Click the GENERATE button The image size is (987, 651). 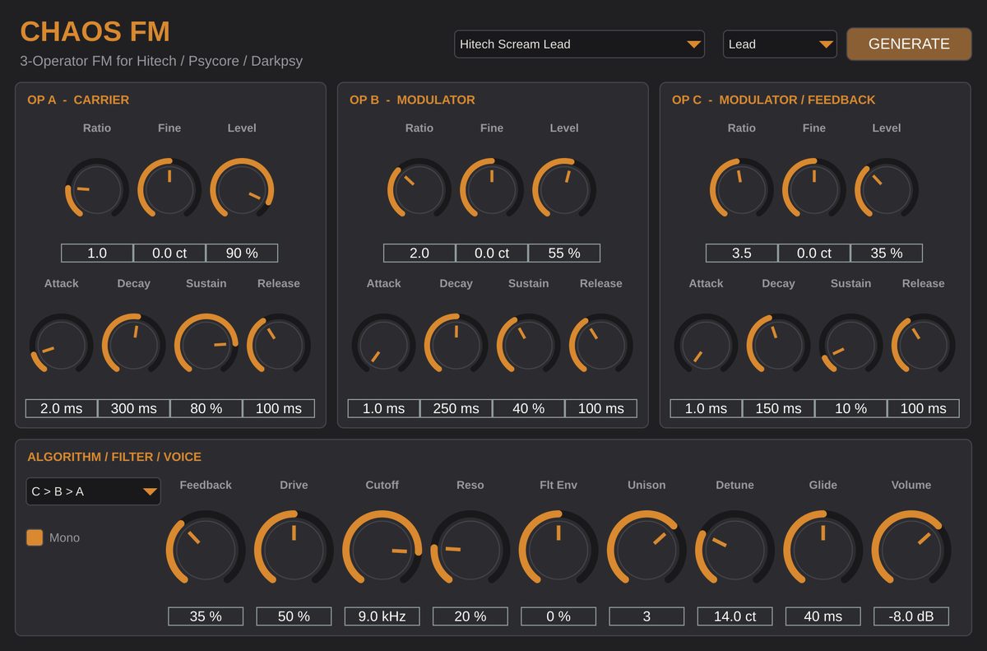[x=909, y=44]
